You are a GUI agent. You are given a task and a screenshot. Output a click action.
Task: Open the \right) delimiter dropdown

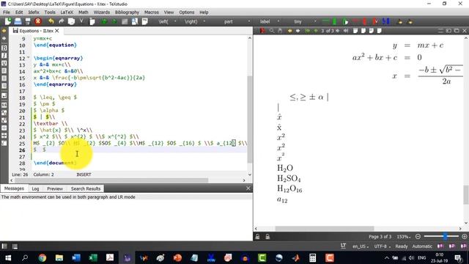coord(204,21)
